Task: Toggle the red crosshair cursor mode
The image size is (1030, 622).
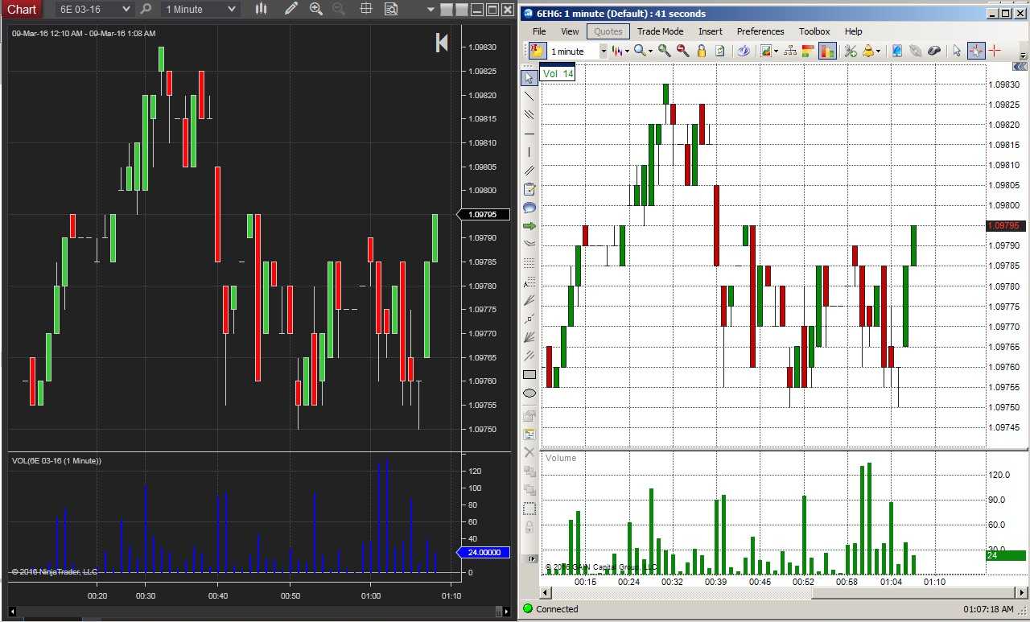Action: coord(995,51)
